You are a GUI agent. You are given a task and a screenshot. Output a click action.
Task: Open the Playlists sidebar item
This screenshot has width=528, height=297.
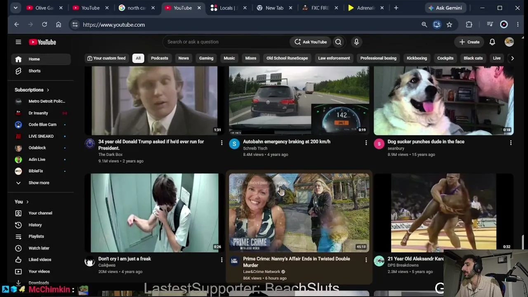(41, 236)
